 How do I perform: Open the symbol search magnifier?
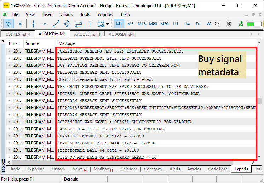point(217,24)
